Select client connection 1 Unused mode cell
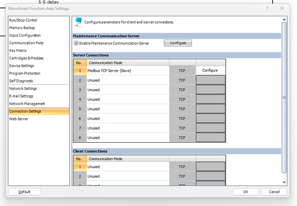The height and width of the screenshot is (206, 297). [x=128, y=167]
